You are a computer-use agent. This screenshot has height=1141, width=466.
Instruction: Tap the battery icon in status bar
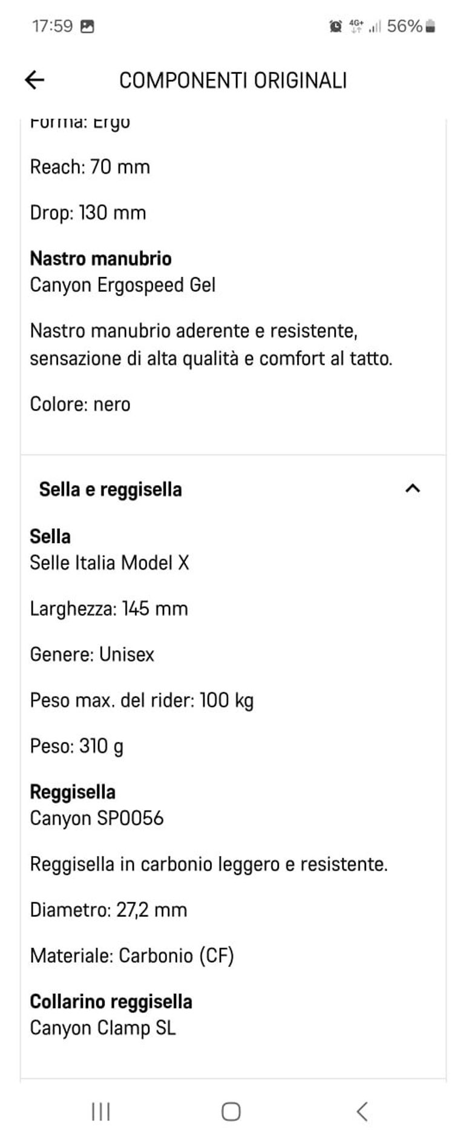coord(430,26)
